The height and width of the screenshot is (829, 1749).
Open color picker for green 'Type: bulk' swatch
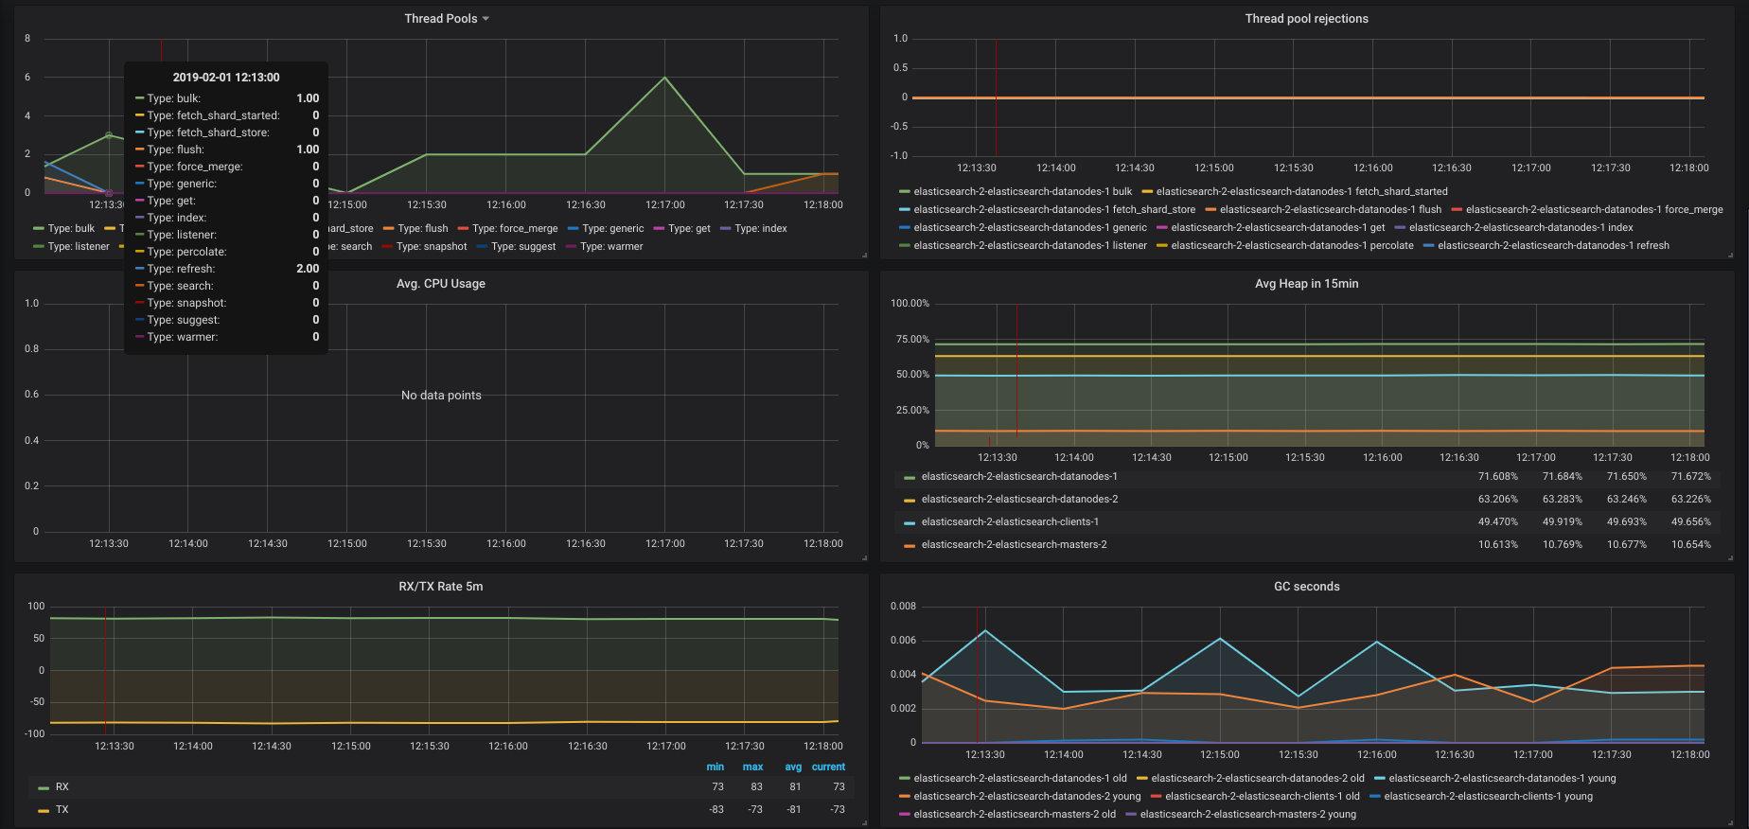pos(38,229)
